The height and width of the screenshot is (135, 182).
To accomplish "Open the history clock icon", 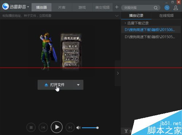I will click(x=167, y=8).
